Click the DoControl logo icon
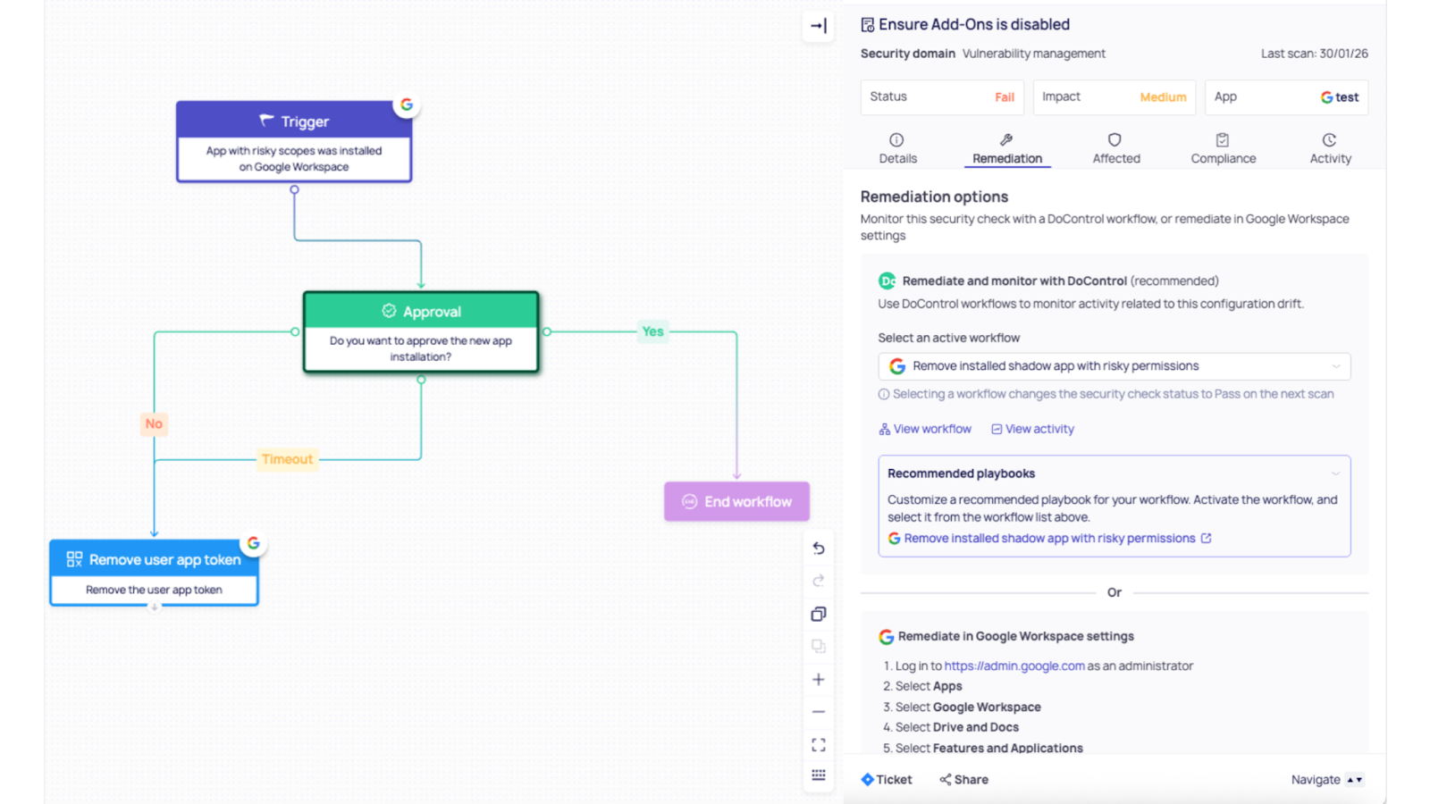This screenshot has width=1430, height=804. tap(887, 281)
